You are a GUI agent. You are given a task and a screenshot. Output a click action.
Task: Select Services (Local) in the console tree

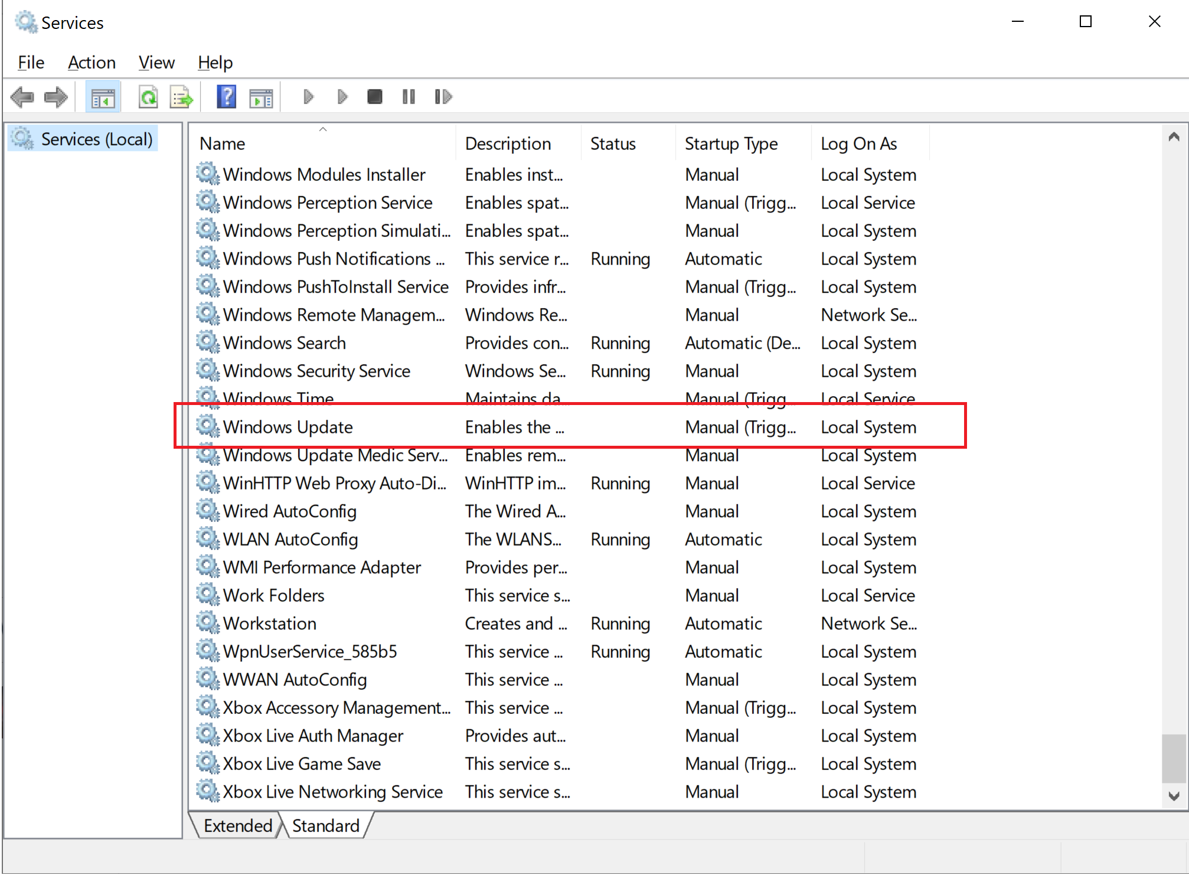83,139
